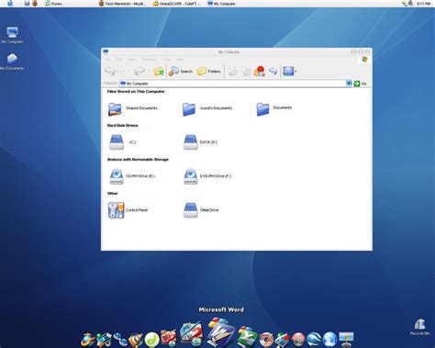This screenshot has height=348, width=435.
Task: Click the monitor icon at the dock's end
Action: tap(346, 339)
